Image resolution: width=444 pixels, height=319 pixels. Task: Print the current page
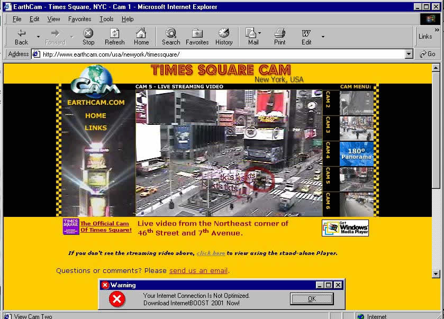coord(279,37)
